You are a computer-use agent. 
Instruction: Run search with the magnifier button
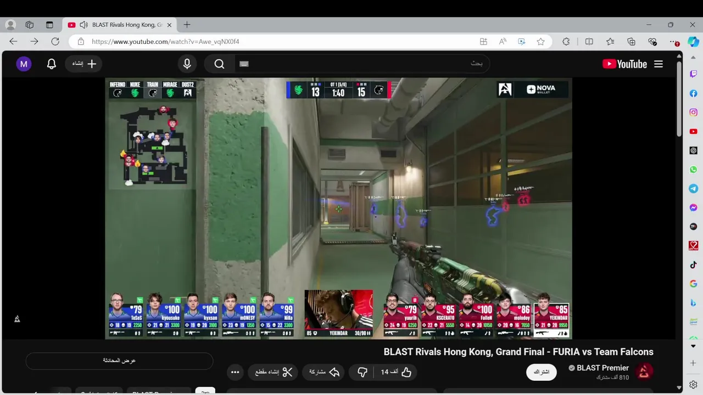click(x=219, y=64)
